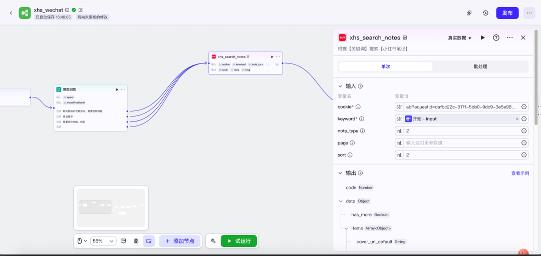541x256 pixels.
Task: Click the comment icon in canvas toolbar
Action: [123, 241]
